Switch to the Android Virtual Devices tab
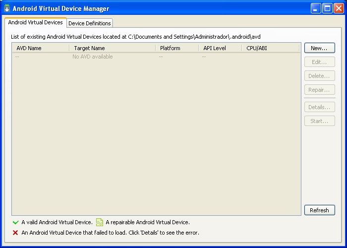 click(x=35, y=23)
